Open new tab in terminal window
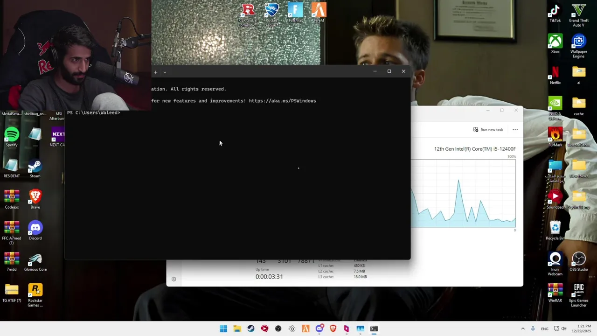Screen dimensions: 597x336 tap(156, 72)
